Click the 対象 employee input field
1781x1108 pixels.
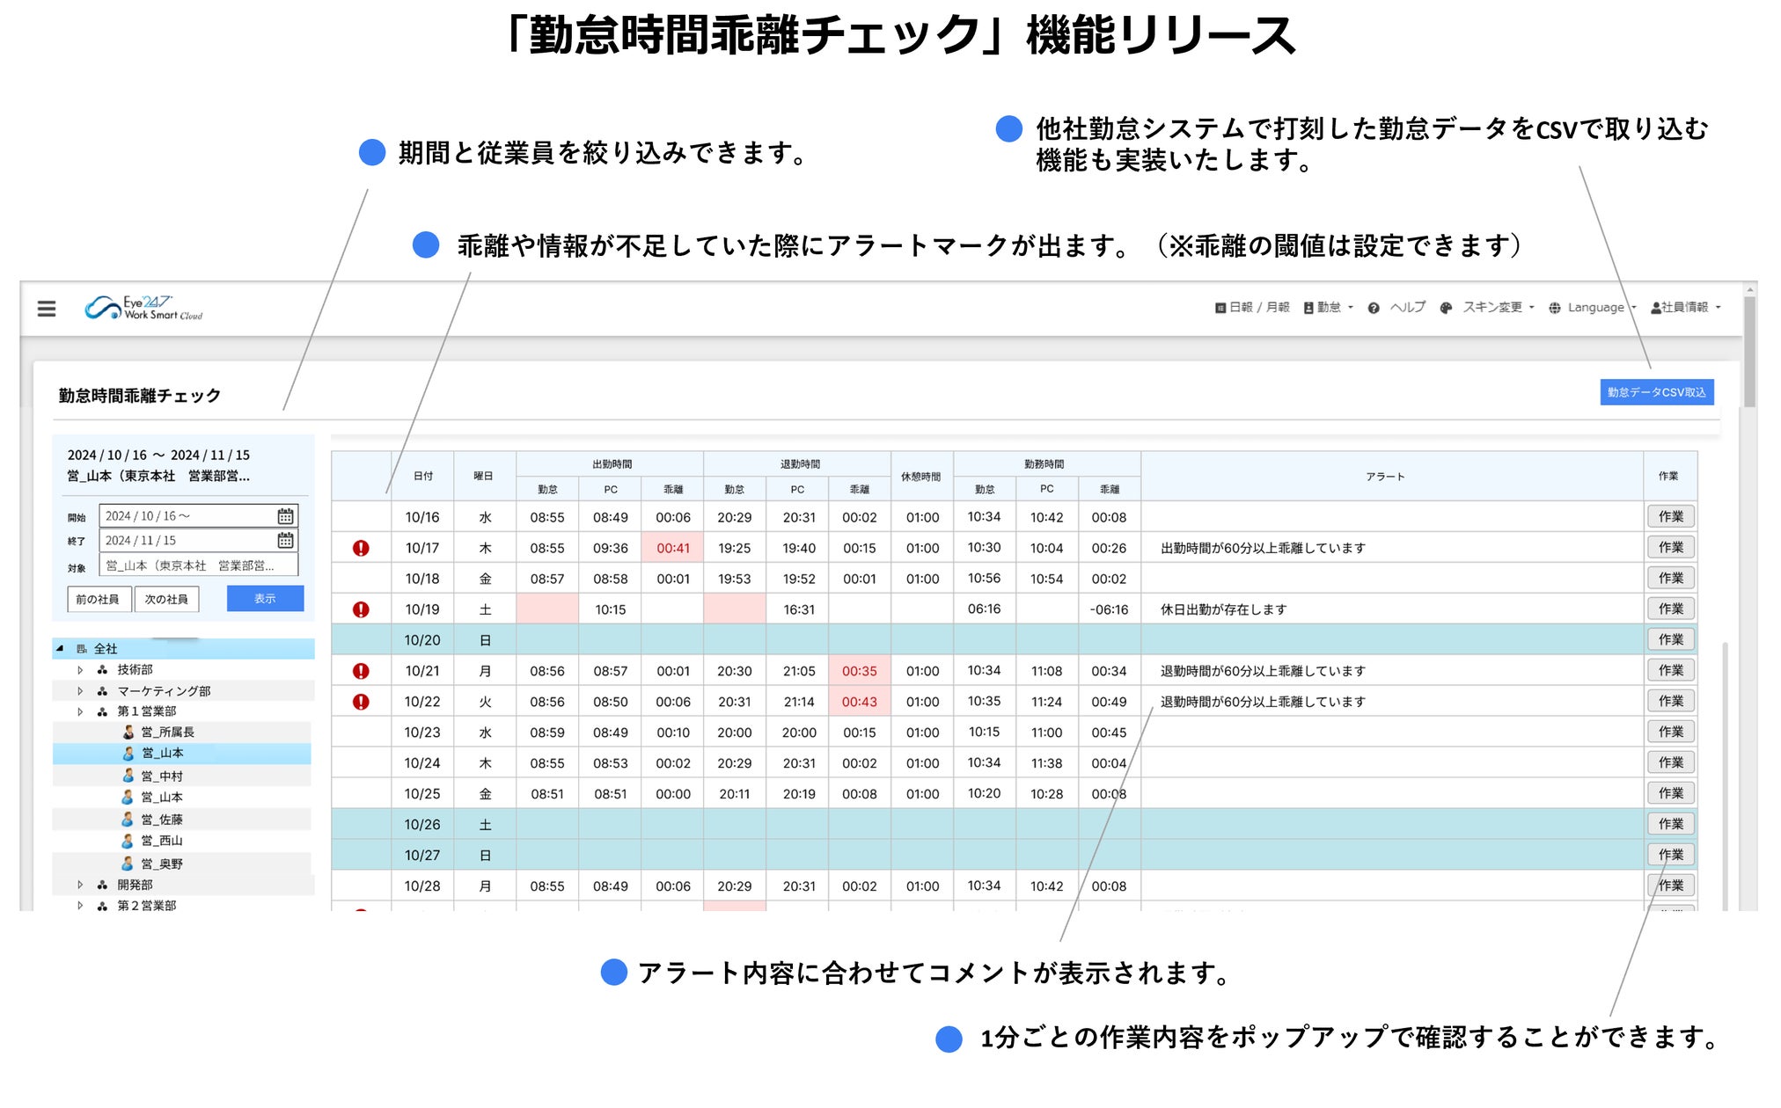(198, 565)
